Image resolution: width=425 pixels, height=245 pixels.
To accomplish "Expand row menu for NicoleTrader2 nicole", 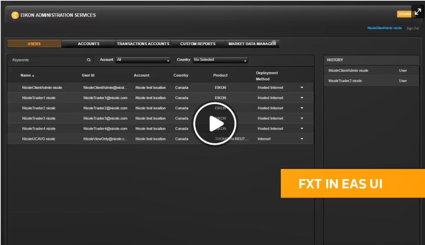I will click(302, 108).
